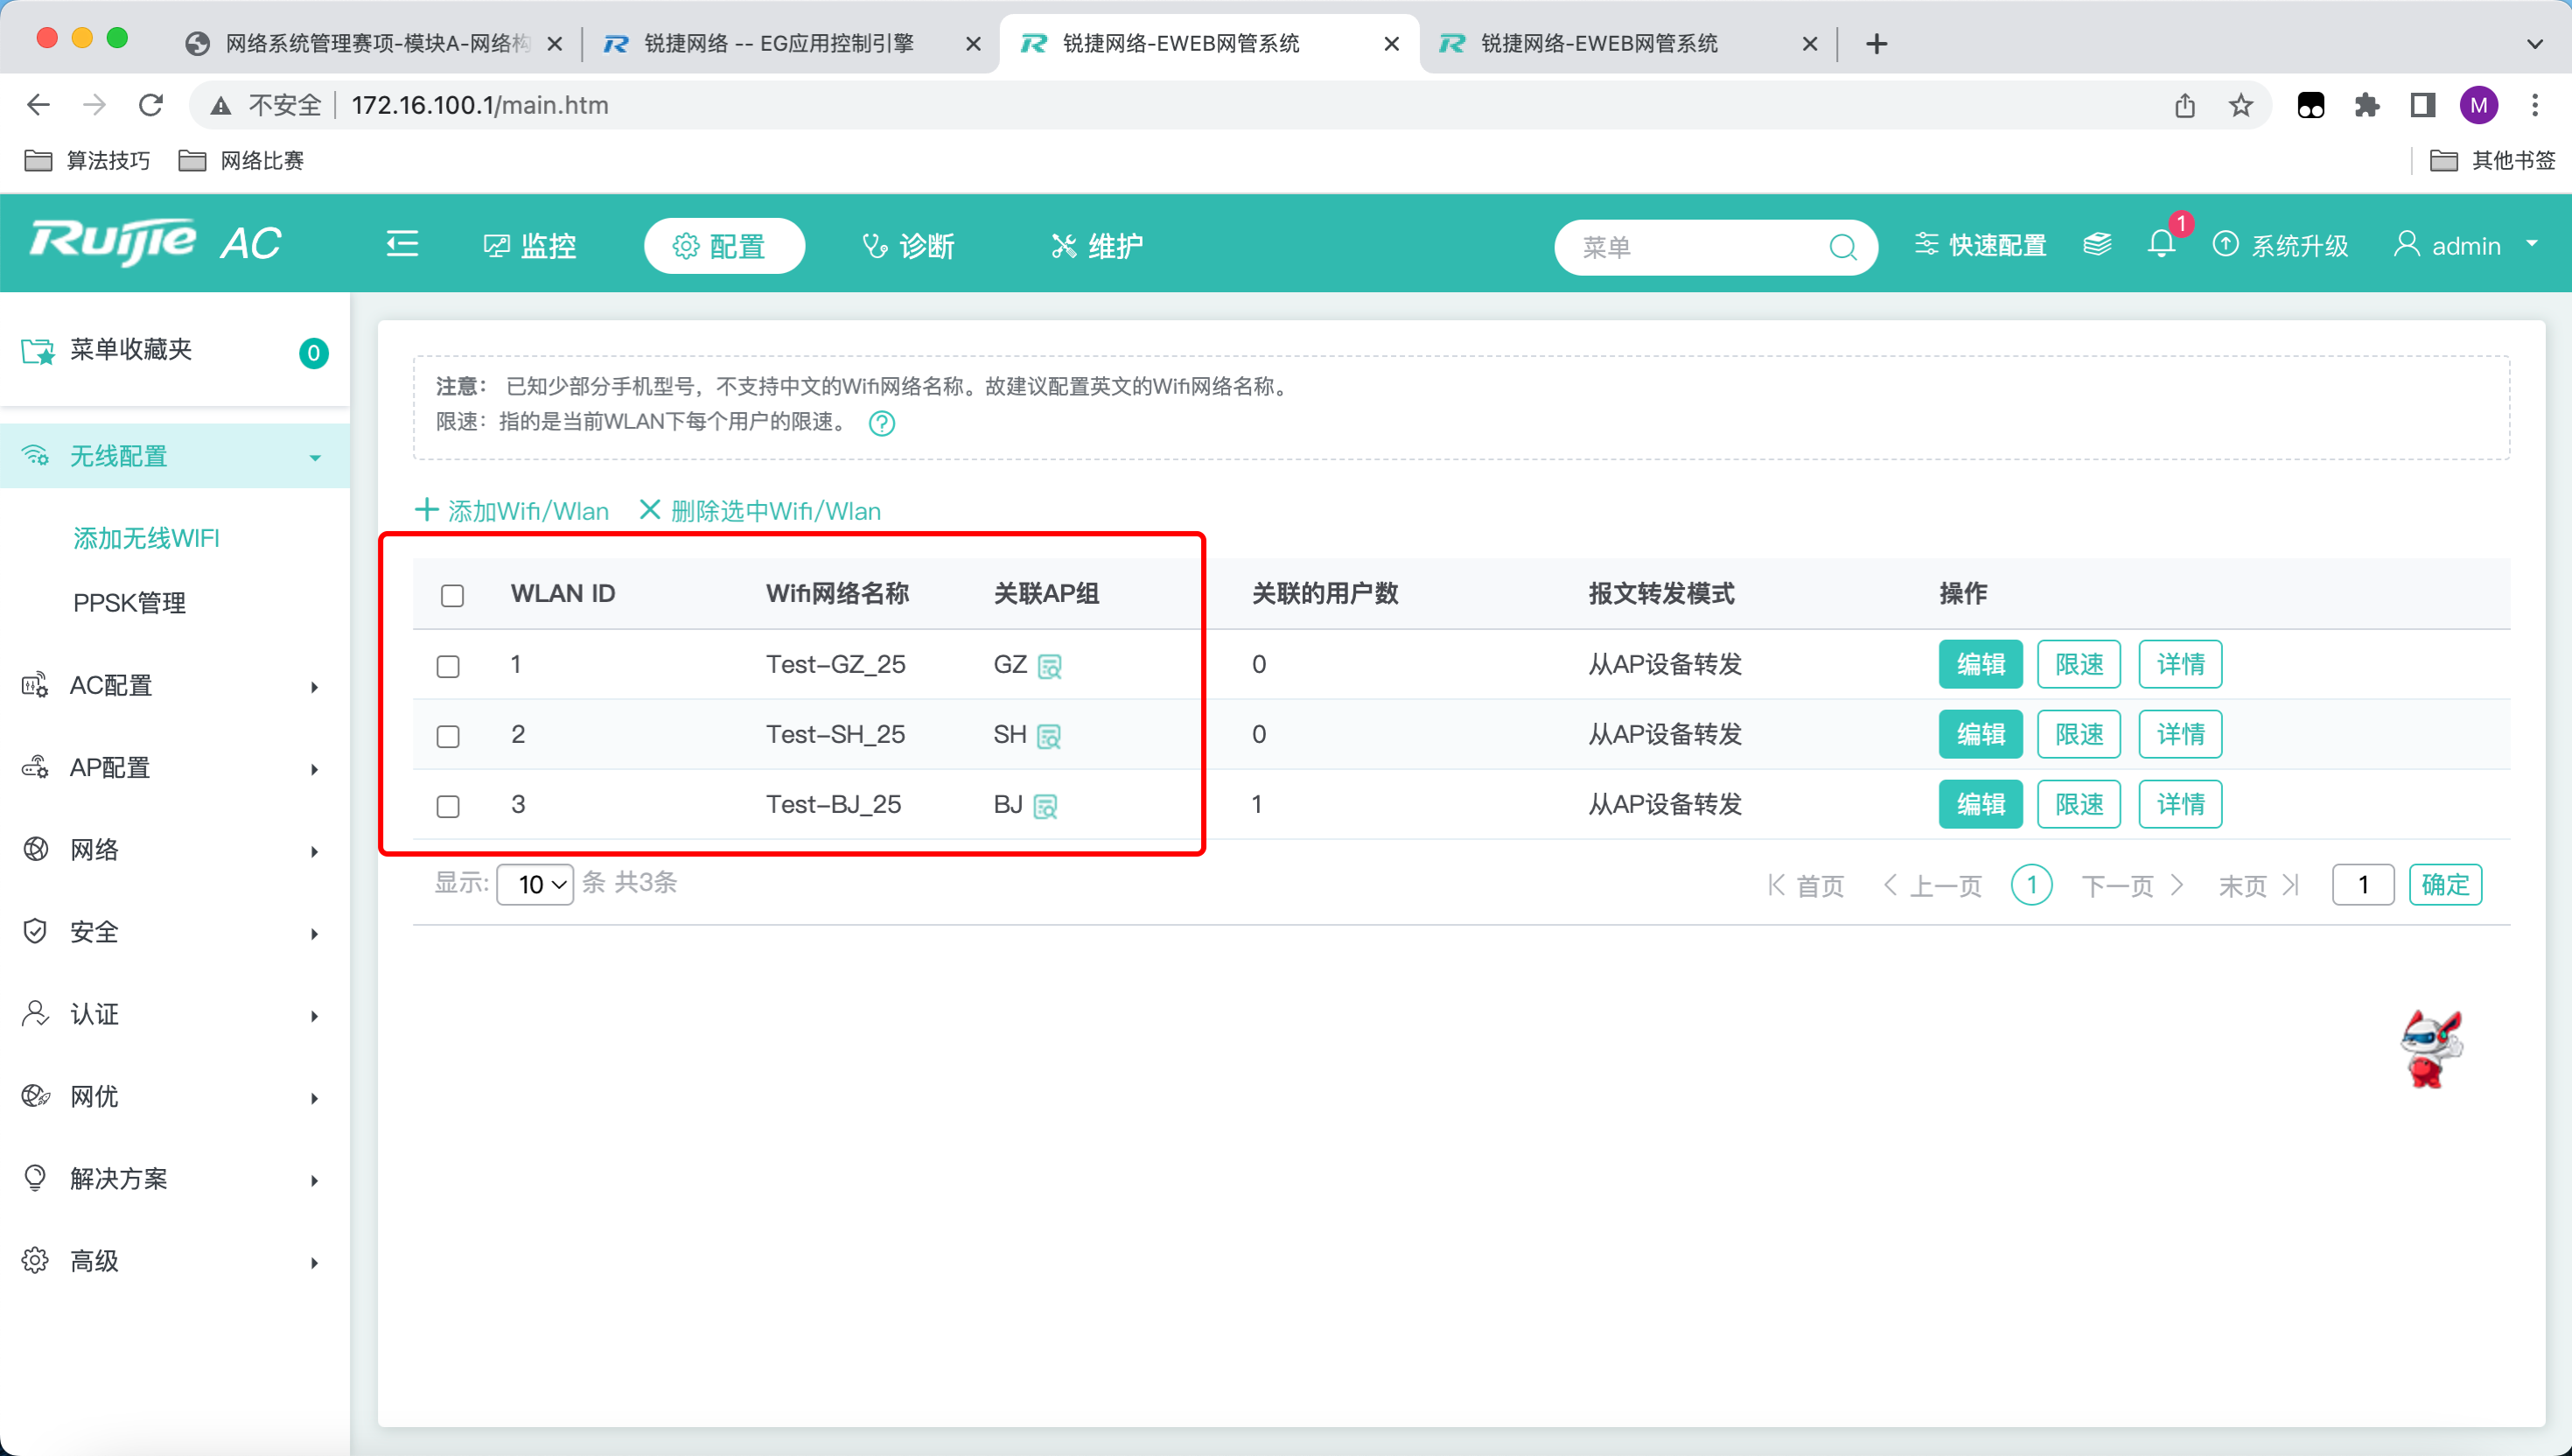This screenshot has width=2572, height=1456.
Task: Open BJ AP group details icon
Action: coord(1045,806)
